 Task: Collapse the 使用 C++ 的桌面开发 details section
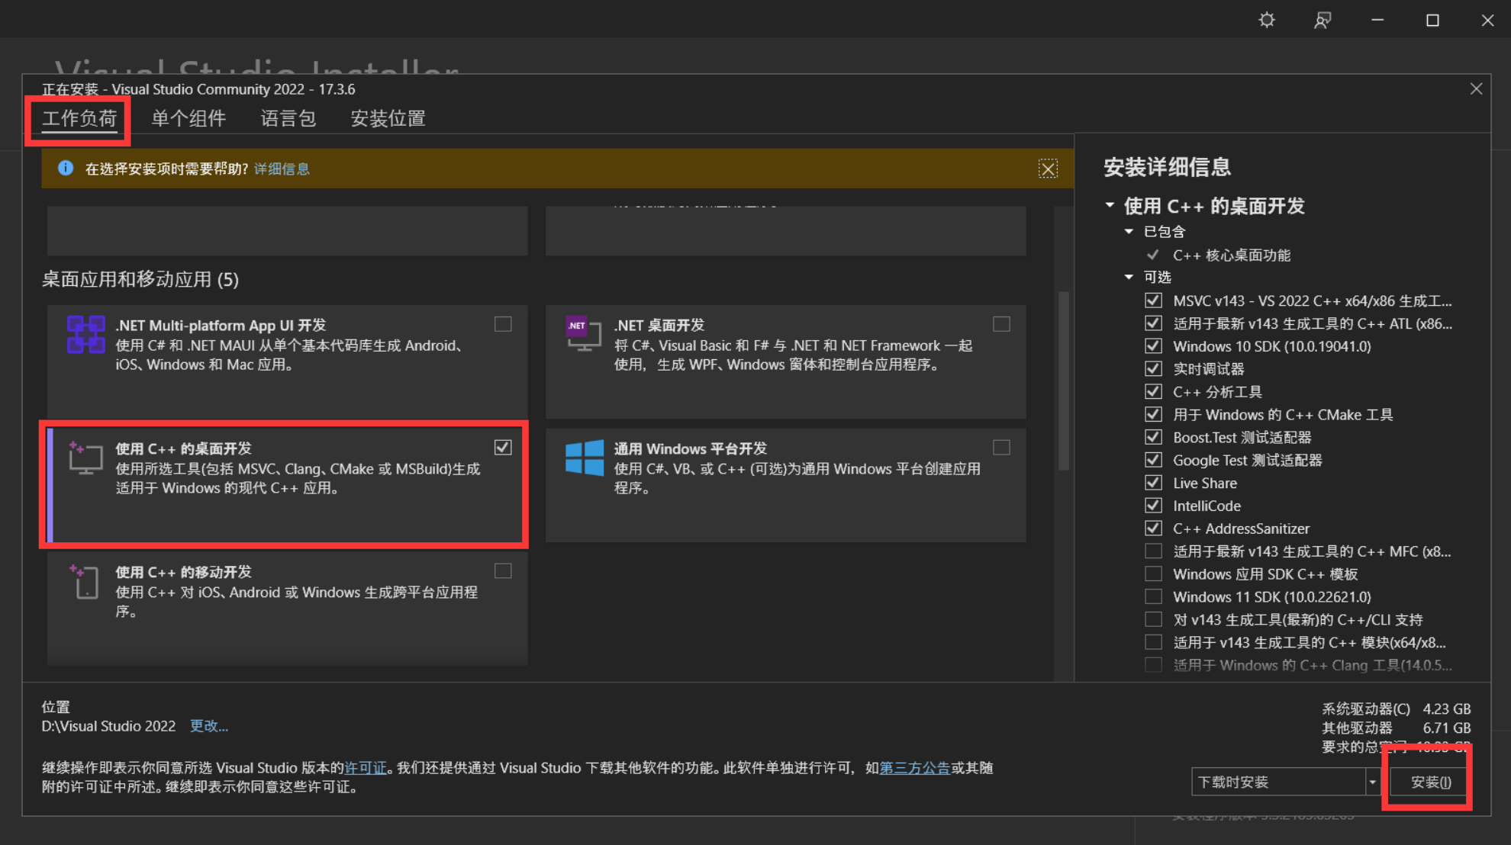[x=1110, y=205]
